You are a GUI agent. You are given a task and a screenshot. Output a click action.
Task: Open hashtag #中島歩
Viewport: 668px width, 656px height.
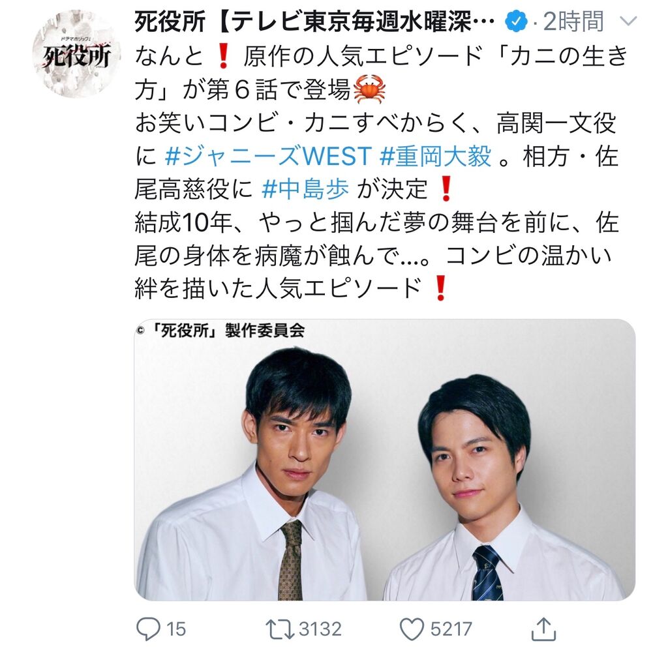tap(305, 189)
